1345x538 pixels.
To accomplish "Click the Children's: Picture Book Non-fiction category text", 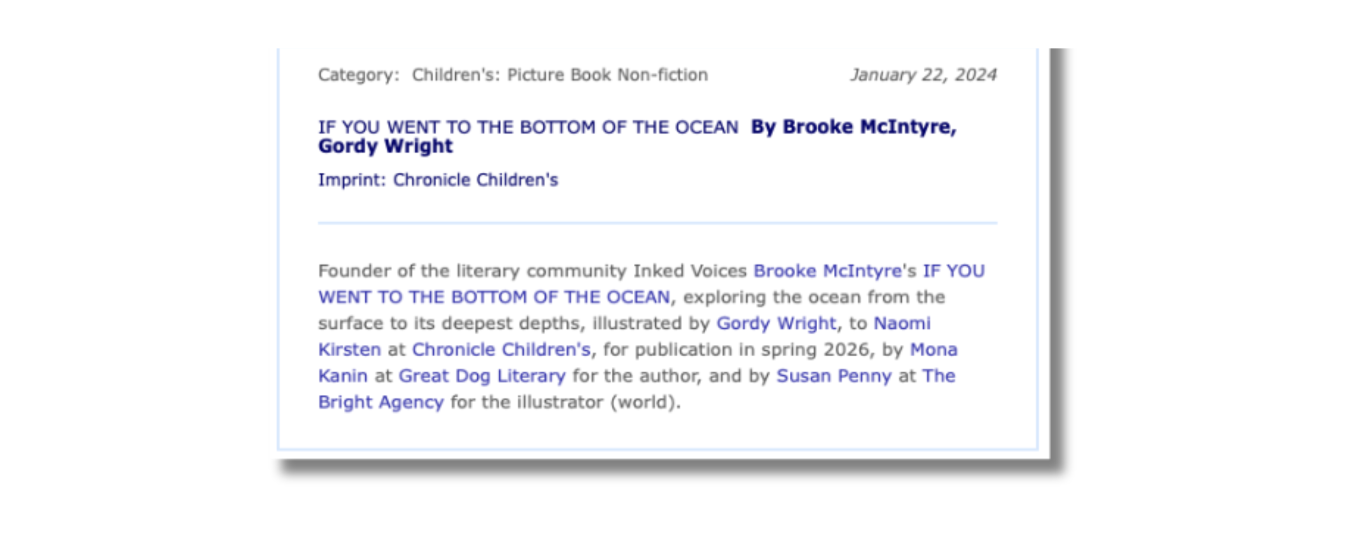I will click(560, 75).
